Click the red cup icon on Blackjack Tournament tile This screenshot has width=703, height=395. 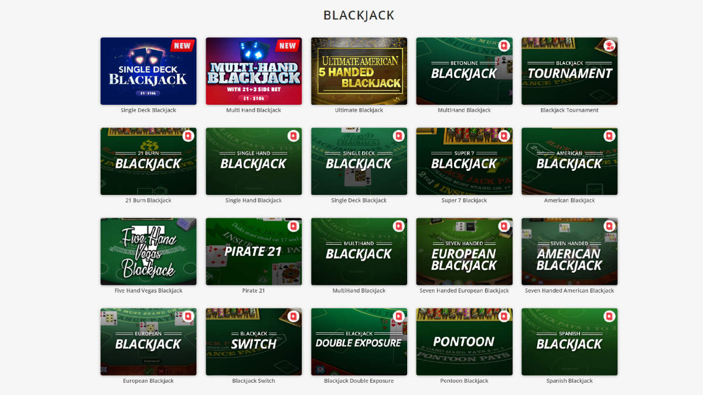609,46
